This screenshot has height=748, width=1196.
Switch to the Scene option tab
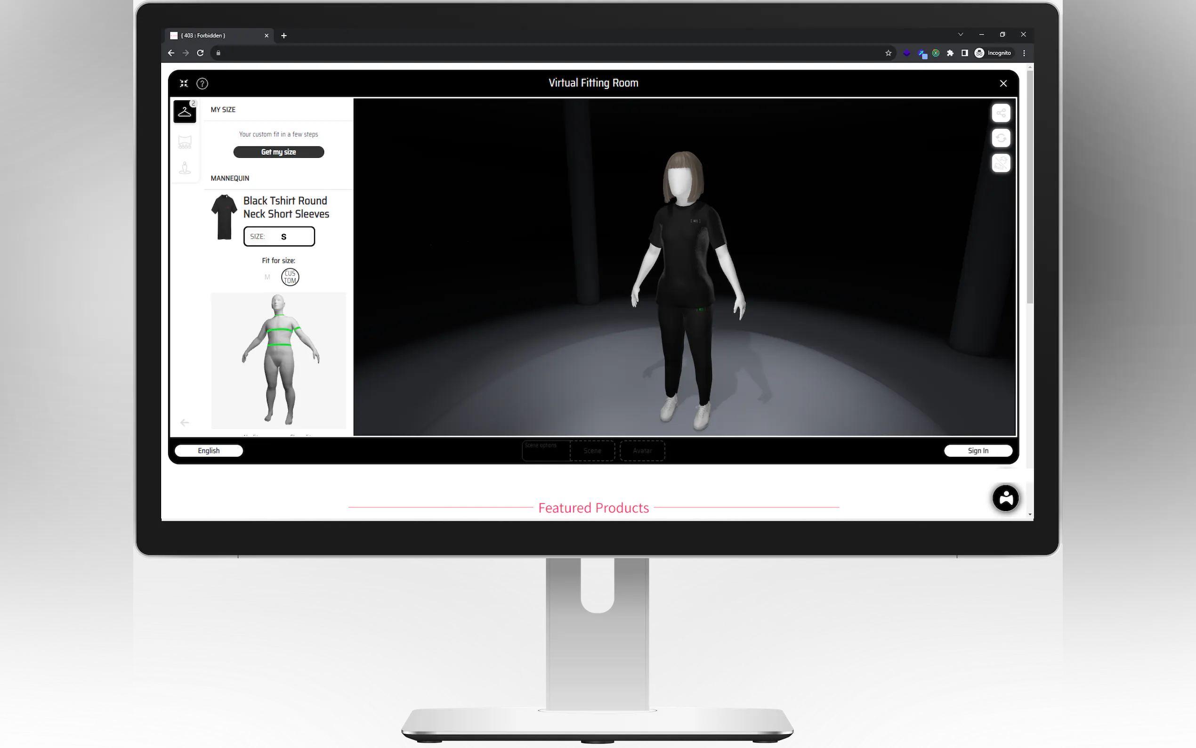(592, 451)
